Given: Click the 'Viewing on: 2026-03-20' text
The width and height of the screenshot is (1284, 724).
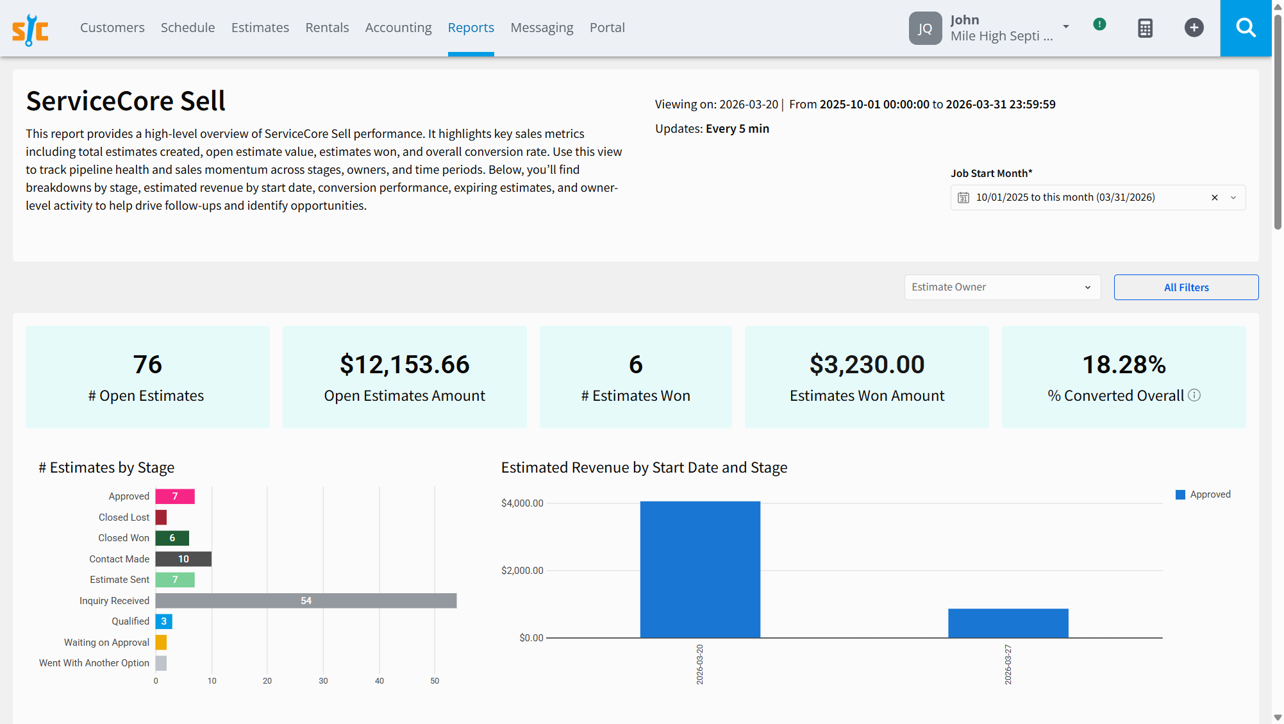Looking at the screenshot, I should tap(717, 105).
